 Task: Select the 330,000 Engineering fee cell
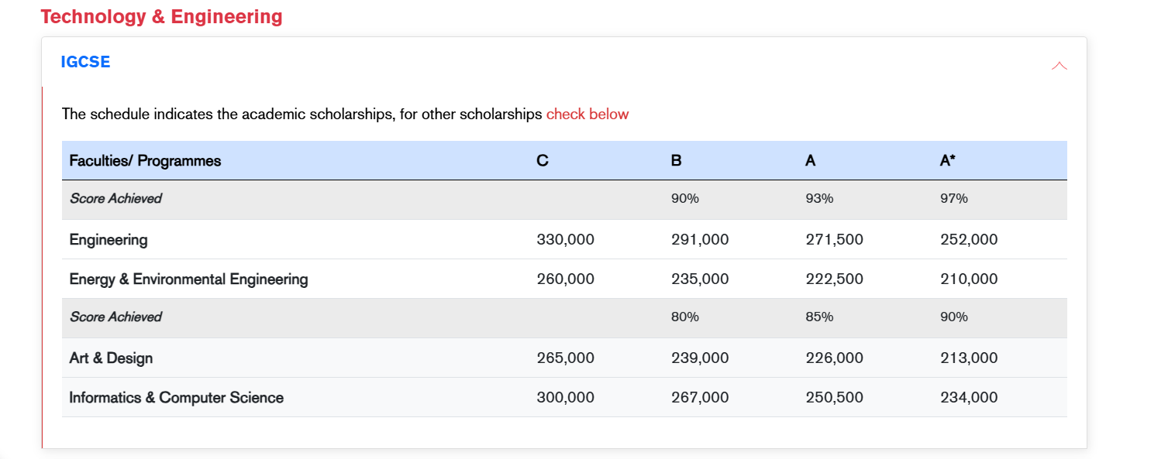click(x=565, y=240)
